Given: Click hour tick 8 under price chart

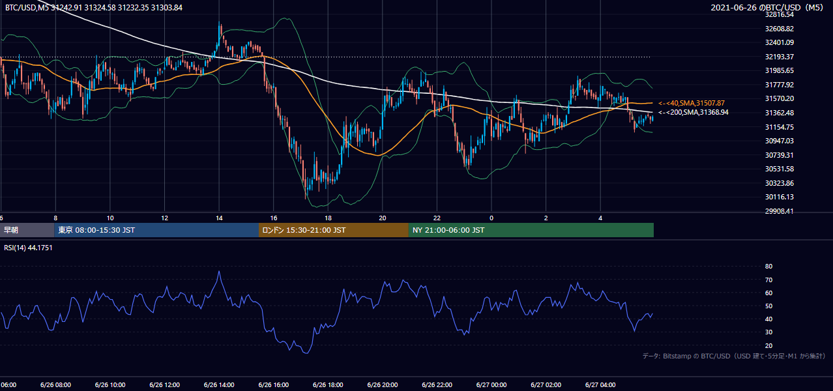Looking at the screenshot, I should coord(55,218).
